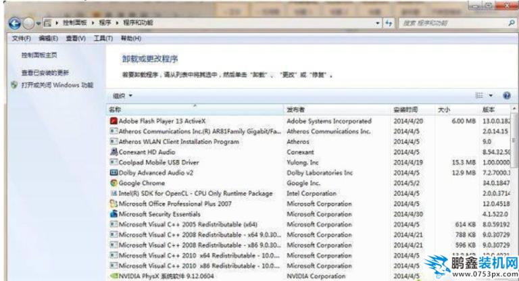Click install date 2014/4/20

point(408,121)
